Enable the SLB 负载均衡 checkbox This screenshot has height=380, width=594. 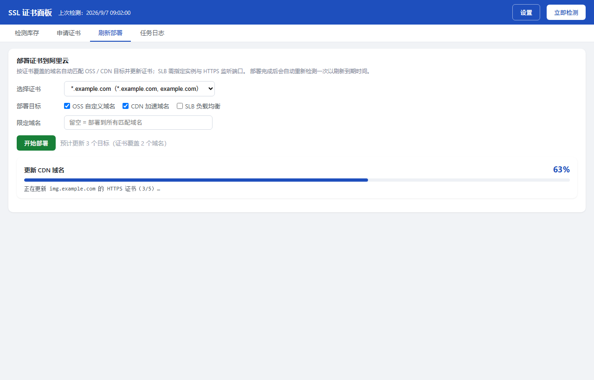tap(180, 106)
